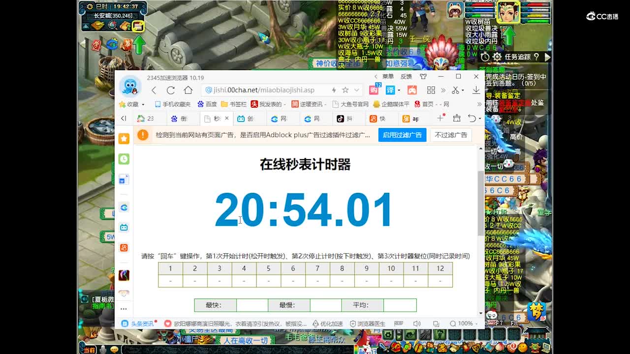Screen dimensions: 630x354
Task: Click the page vertical scrollbar thumb
Action: (481, 203)
